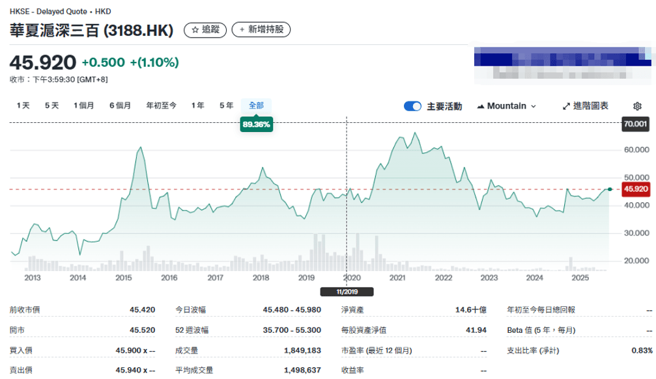Click the 70.001 crosshair price label
Viewport: 656px width, 379px height.
(635, 124)
